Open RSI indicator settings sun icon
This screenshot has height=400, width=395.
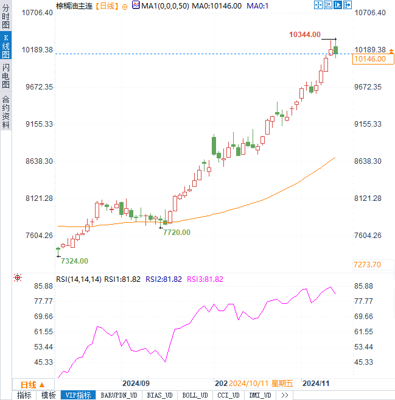pos(18,278)
